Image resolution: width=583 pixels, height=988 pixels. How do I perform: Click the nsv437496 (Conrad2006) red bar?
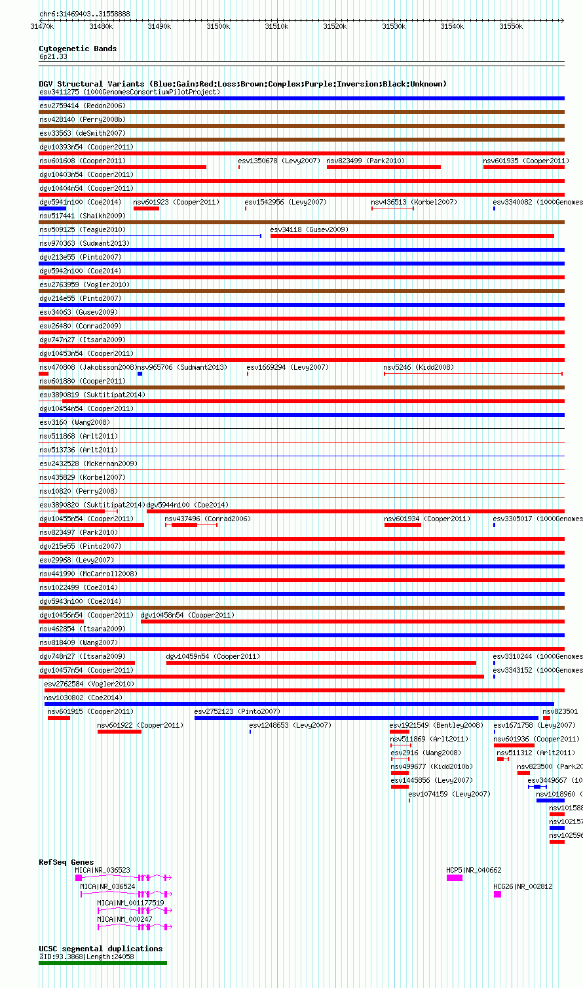pyautogui.click(x=184, y=525)
